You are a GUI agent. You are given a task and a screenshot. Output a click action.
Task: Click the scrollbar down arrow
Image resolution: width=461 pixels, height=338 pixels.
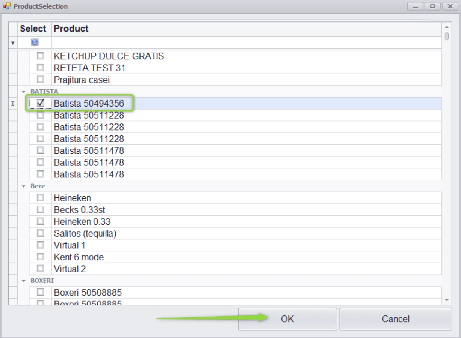[x=447, y=300]
